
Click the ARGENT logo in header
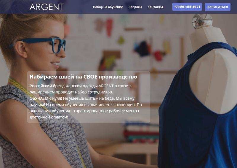point(46,7)
